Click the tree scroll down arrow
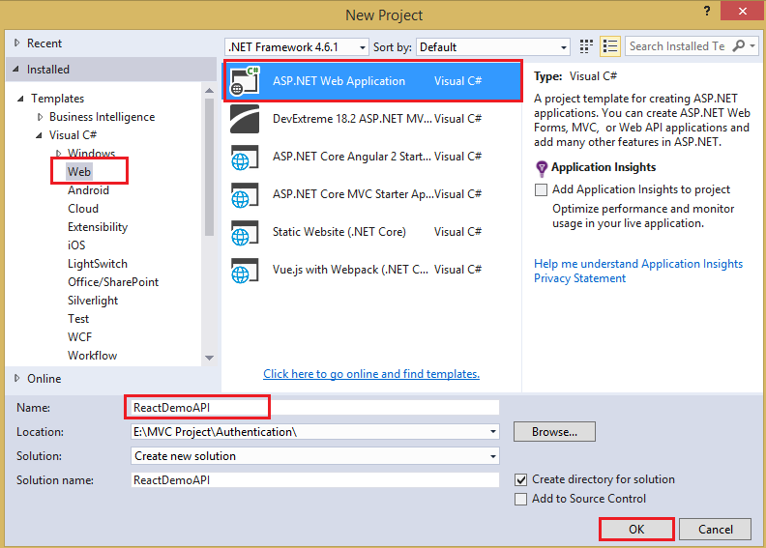This screenshot has height=548, width=766. pos(210,358)
